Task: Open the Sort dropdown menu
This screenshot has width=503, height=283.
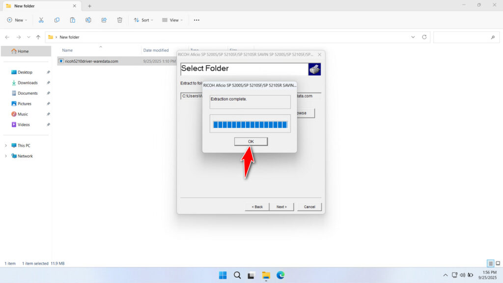Action: pos(143,20)
